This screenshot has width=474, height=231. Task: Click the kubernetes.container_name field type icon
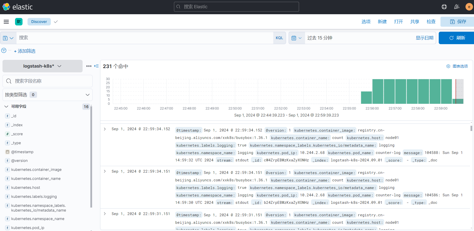[x=8, y=179]
